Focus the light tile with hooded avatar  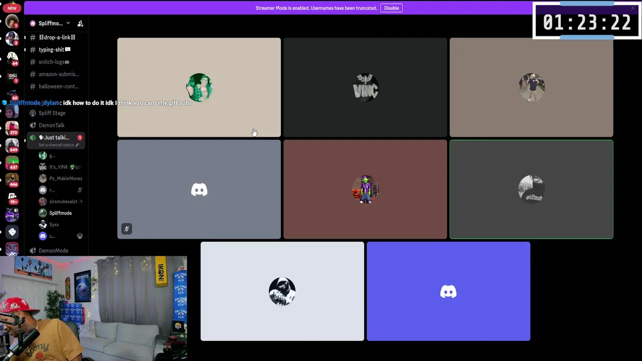tap(282, 291)
